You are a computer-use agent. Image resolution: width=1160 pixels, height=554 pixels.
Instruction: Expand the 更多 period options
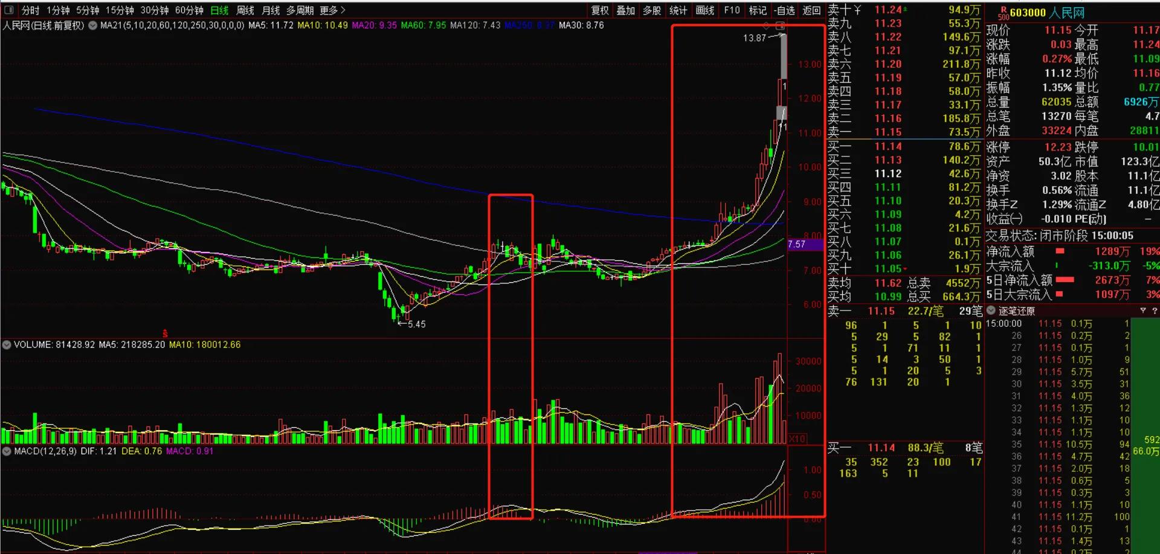click(x=332, y=10)
